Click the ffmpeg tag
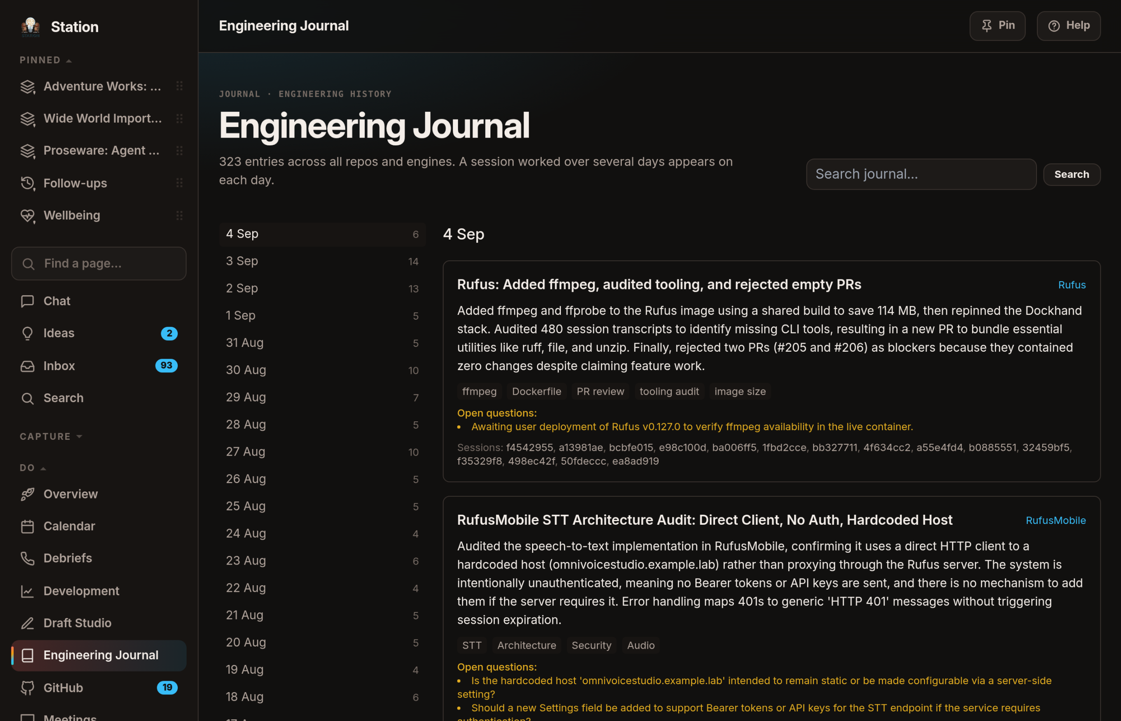1121x721 pixels. pyautogui.click(x=479, y=392)
